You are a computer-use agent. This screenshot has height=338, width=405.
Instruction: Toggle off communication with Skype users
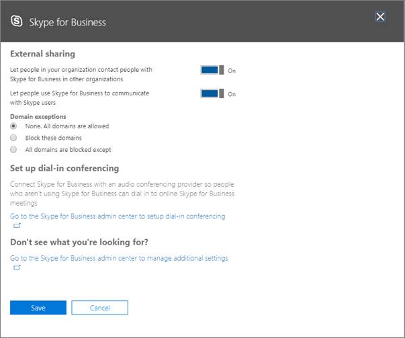pyautogui.click(x=212, y=93)
